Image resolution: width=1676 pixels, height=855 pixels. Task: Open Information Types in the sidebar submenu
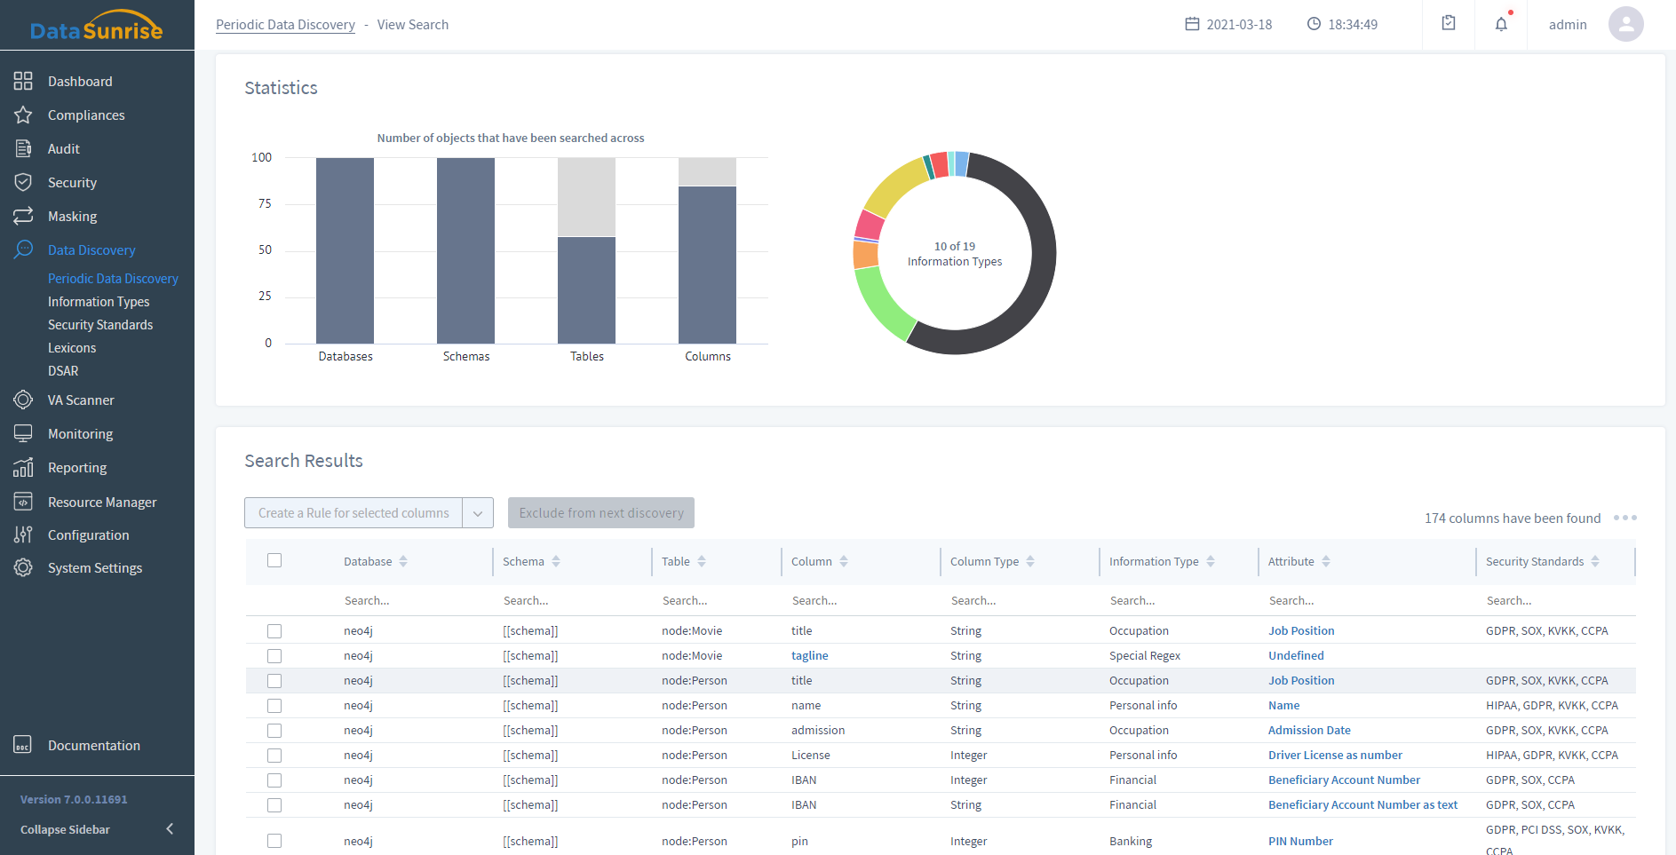[x=99, y=302]
